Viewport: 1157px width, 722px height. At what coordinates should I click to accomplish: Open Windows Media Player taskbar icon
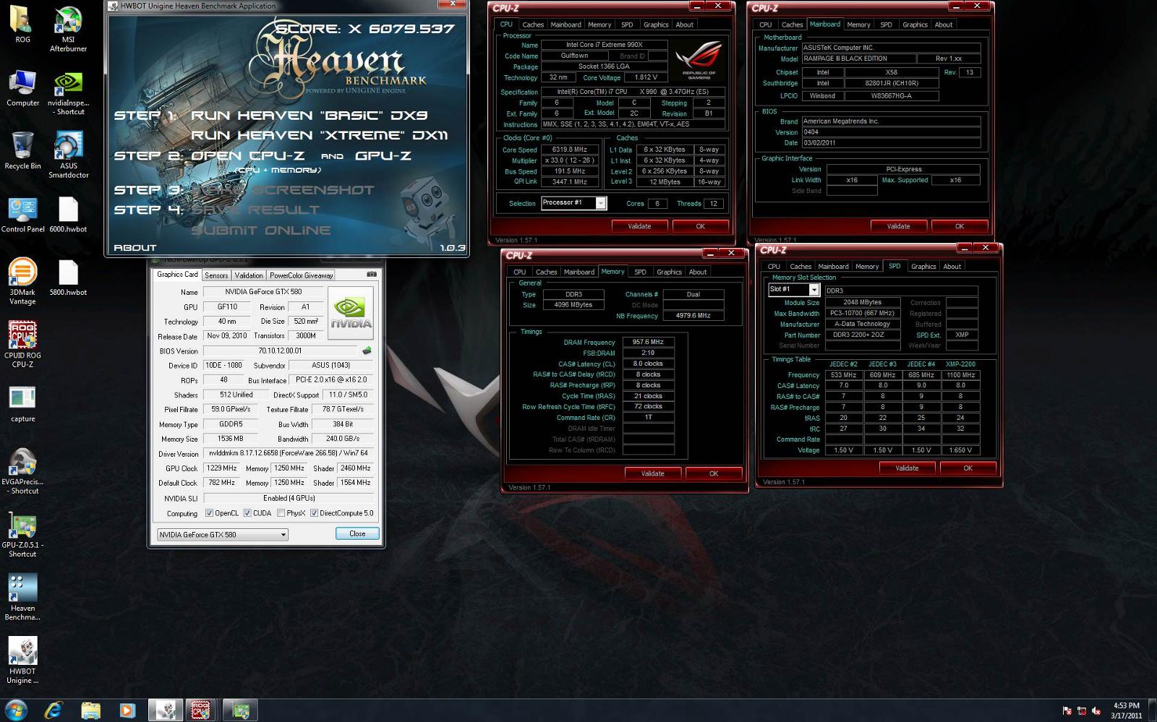(x=127, y=710)
